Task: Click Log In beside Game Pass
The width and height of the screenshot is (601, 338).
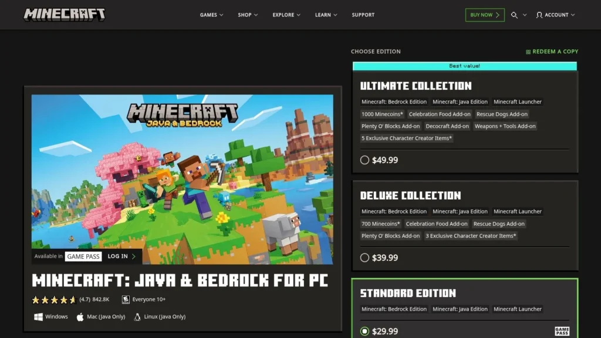Action: pos(121,256)
